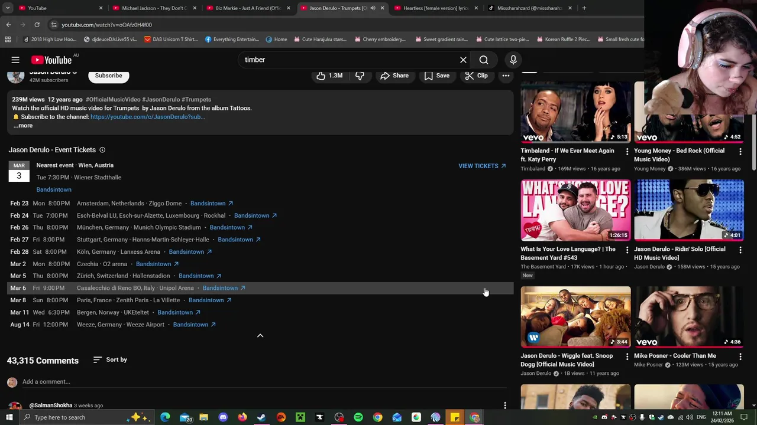Create a clip of the video

pos(476,76)
